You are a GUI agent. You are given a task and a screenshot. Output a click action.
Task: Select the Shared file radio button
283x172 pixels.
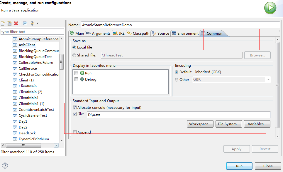point(74,55)
